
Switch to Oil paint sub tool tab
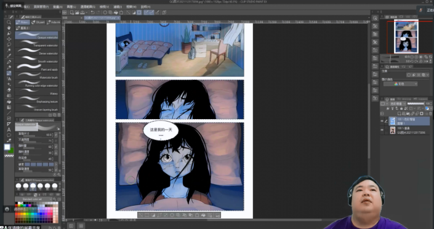point(38,22)
